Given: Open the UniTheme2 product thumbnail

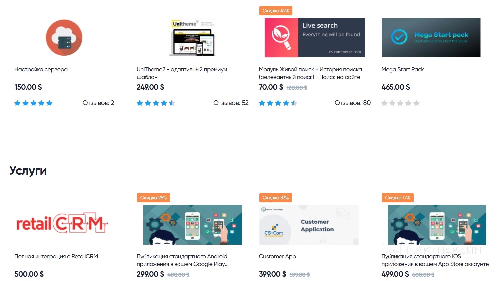Looking at the screenshot, I should click(x=193, y=37).
